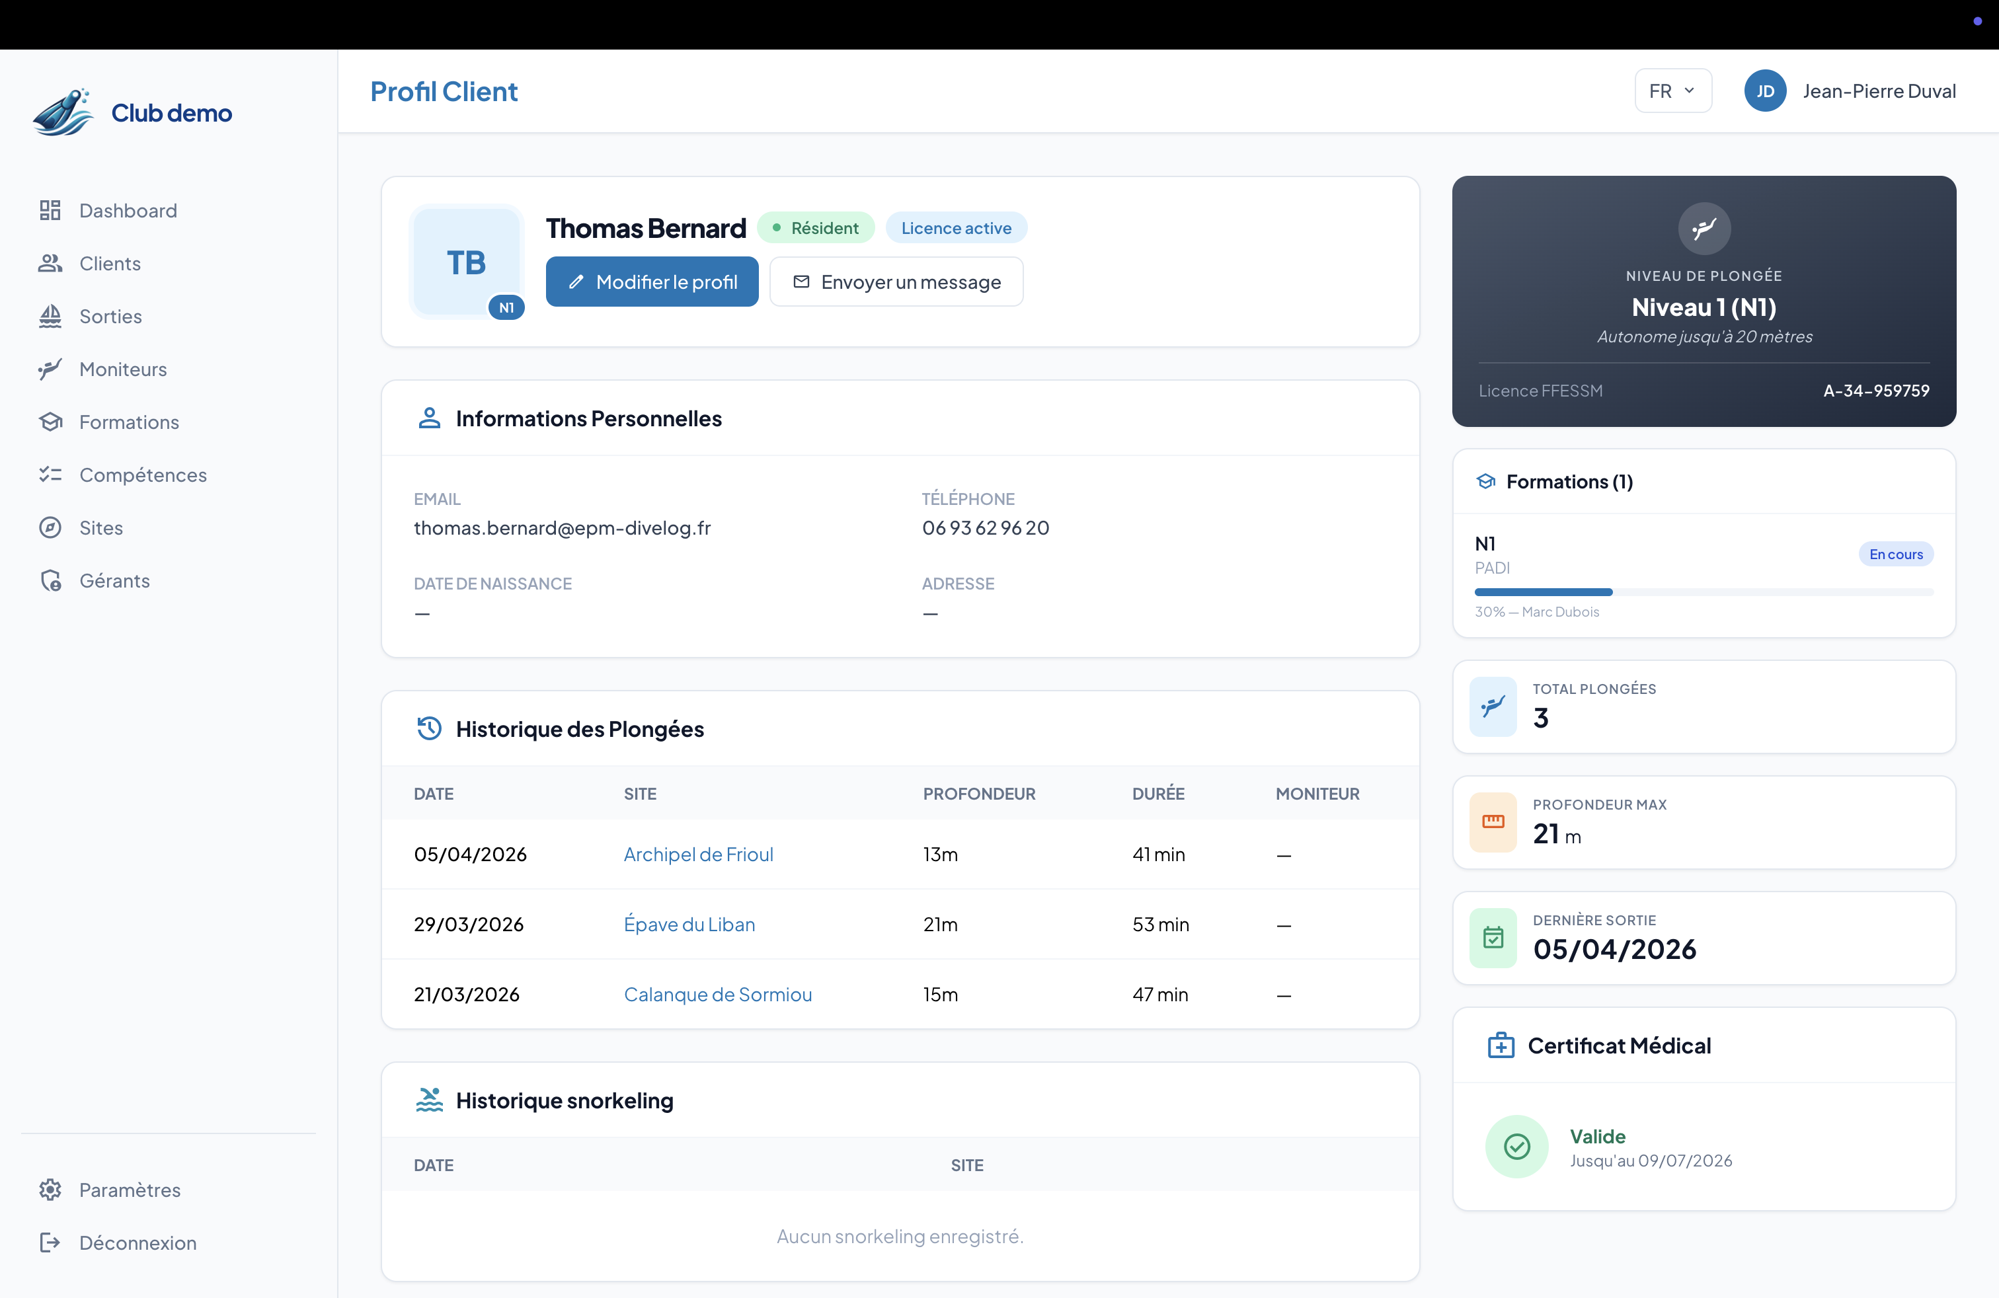
Task: Click the Paramètres gear icon
Action: click(50, 1189)
